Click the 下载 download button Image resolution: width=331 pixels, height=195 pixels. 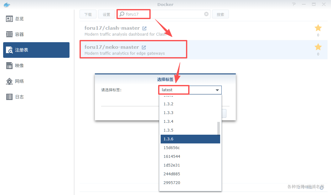[x=88, y=14]
